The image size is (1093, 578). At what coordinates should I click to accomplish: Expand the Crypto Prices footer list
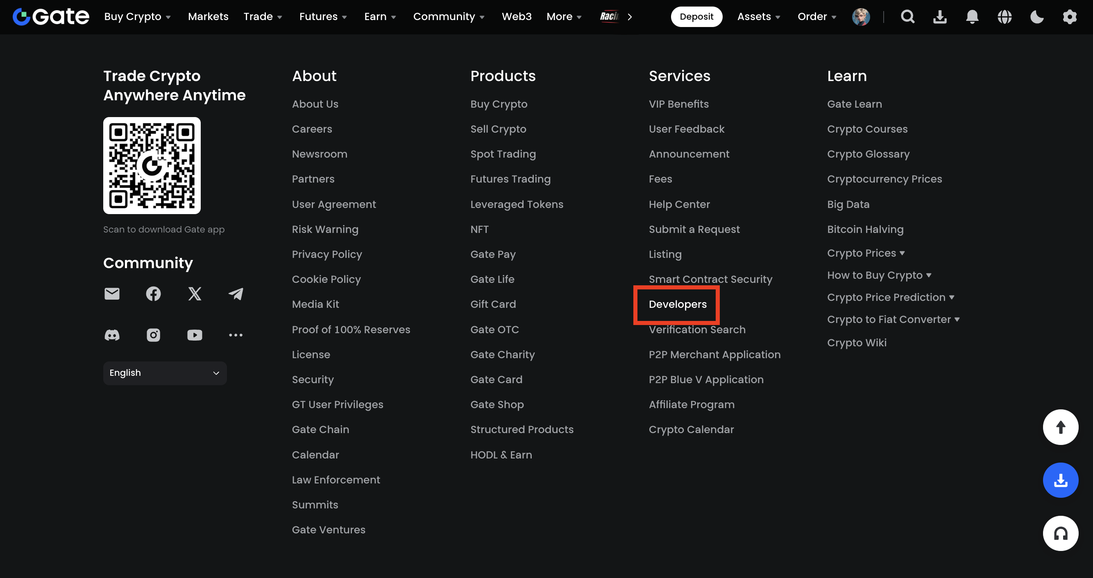866,253
